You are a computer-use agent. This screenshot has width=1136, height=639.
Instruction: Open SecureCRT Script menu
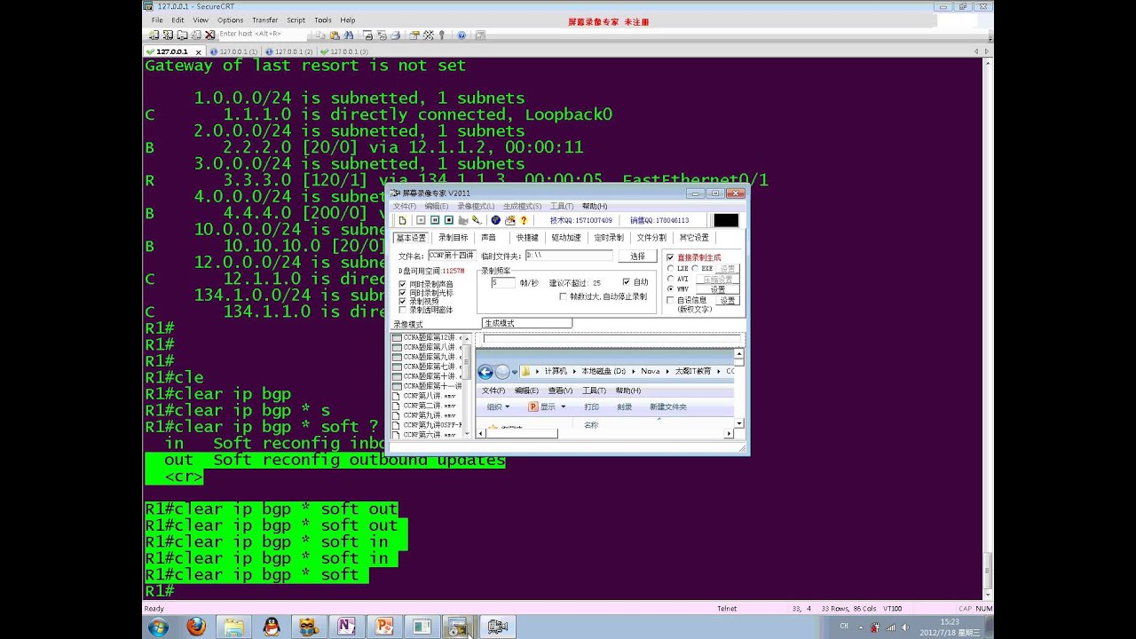(296, 20)
